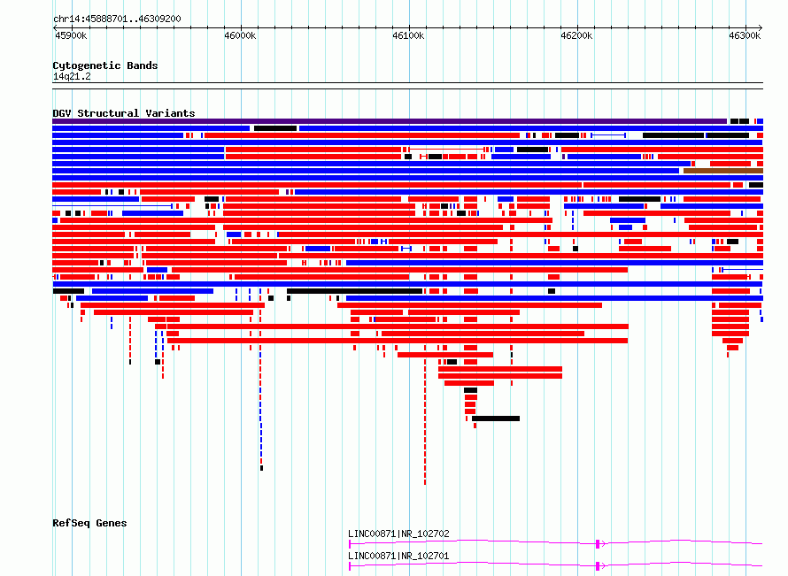Open the DGV Structural Variants track title
This screenshot has width=788, height=576.
(x=124, y=113)
